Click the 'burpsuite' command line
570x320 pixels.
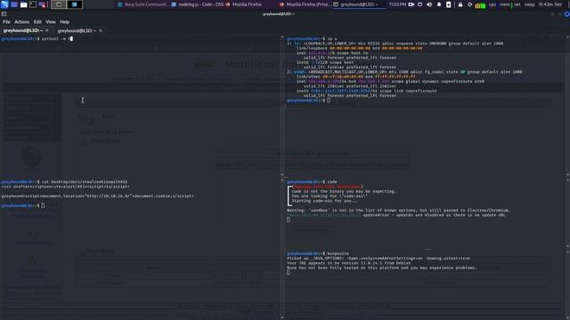coord(318,253)
